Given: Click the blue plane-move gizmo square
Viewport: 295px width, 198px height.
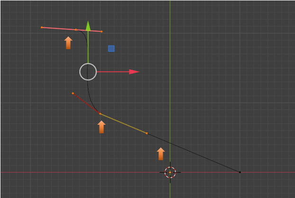Looking at the screenshot, I should (x=111, y=48).
